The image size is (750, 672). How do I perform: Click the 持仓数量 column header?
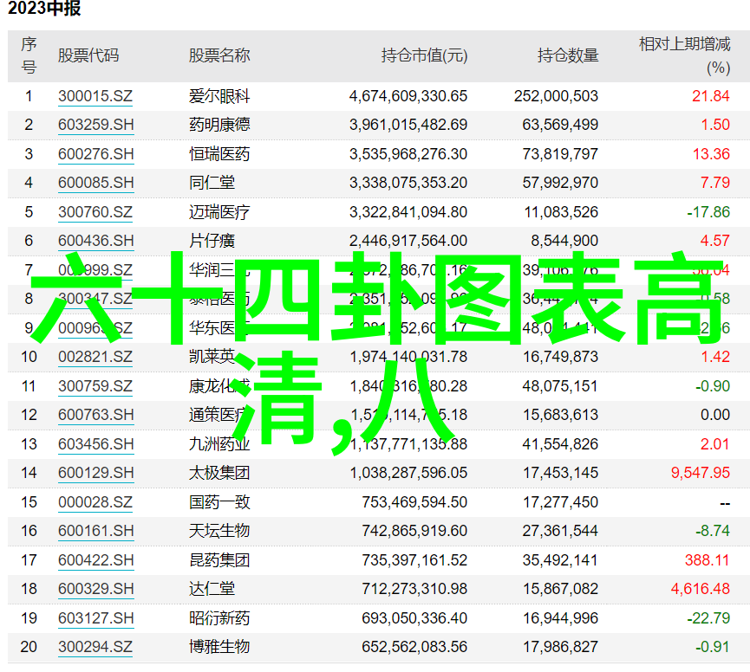568,55
